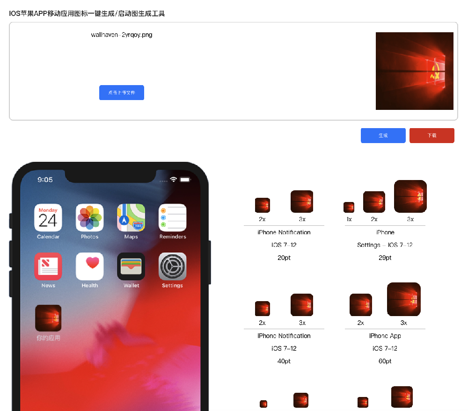468x411 pixels.
Task: Click the 29pt size label
Action: pyautogui.click(x=385, y=258)
